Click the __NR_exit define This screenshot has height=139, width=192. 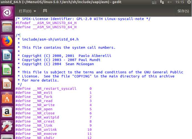point(54,93)
